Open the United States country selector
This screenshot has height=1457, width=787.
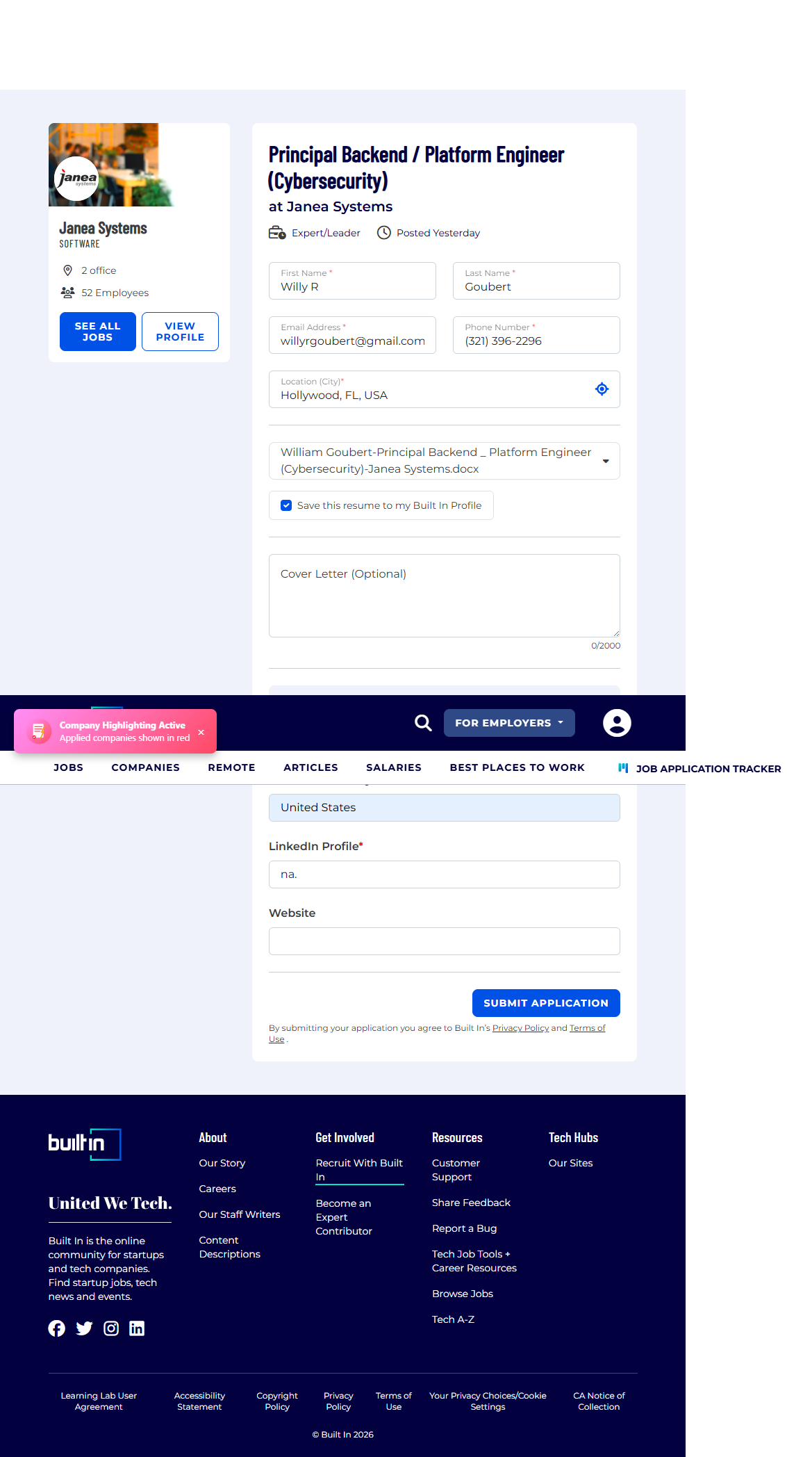[445, 808]
